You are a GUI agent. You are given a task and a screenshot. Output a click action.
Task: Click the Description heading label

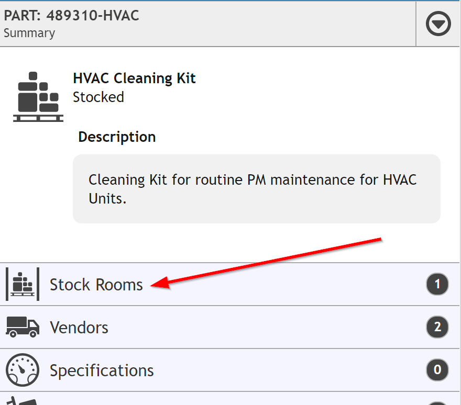[117, 137]
